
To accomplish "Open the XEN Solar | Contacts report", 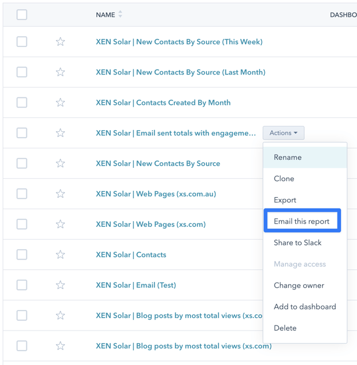I will click(x=131, y=255).
